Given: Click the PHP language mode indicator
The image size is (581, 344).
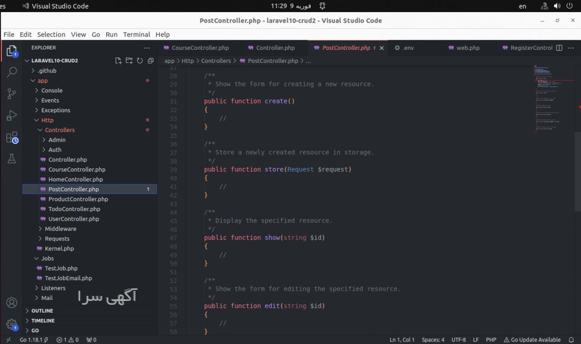Looking at the screenshot, I should click(x=491, y=340).
